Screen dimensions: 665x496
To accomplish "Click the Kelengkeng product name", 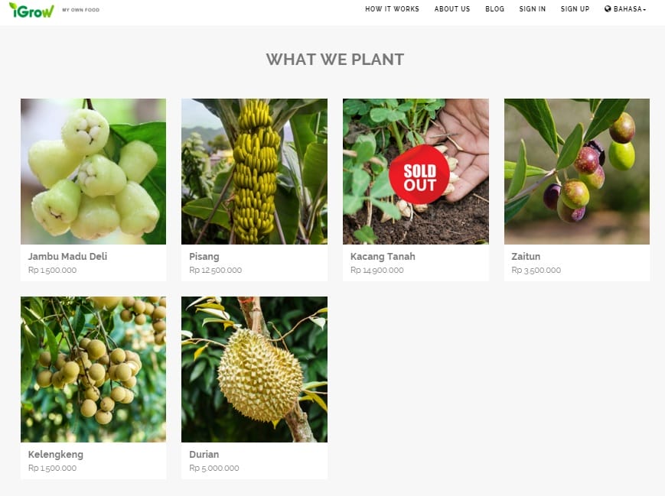I will pyautogui.click(x=56, y=455).
